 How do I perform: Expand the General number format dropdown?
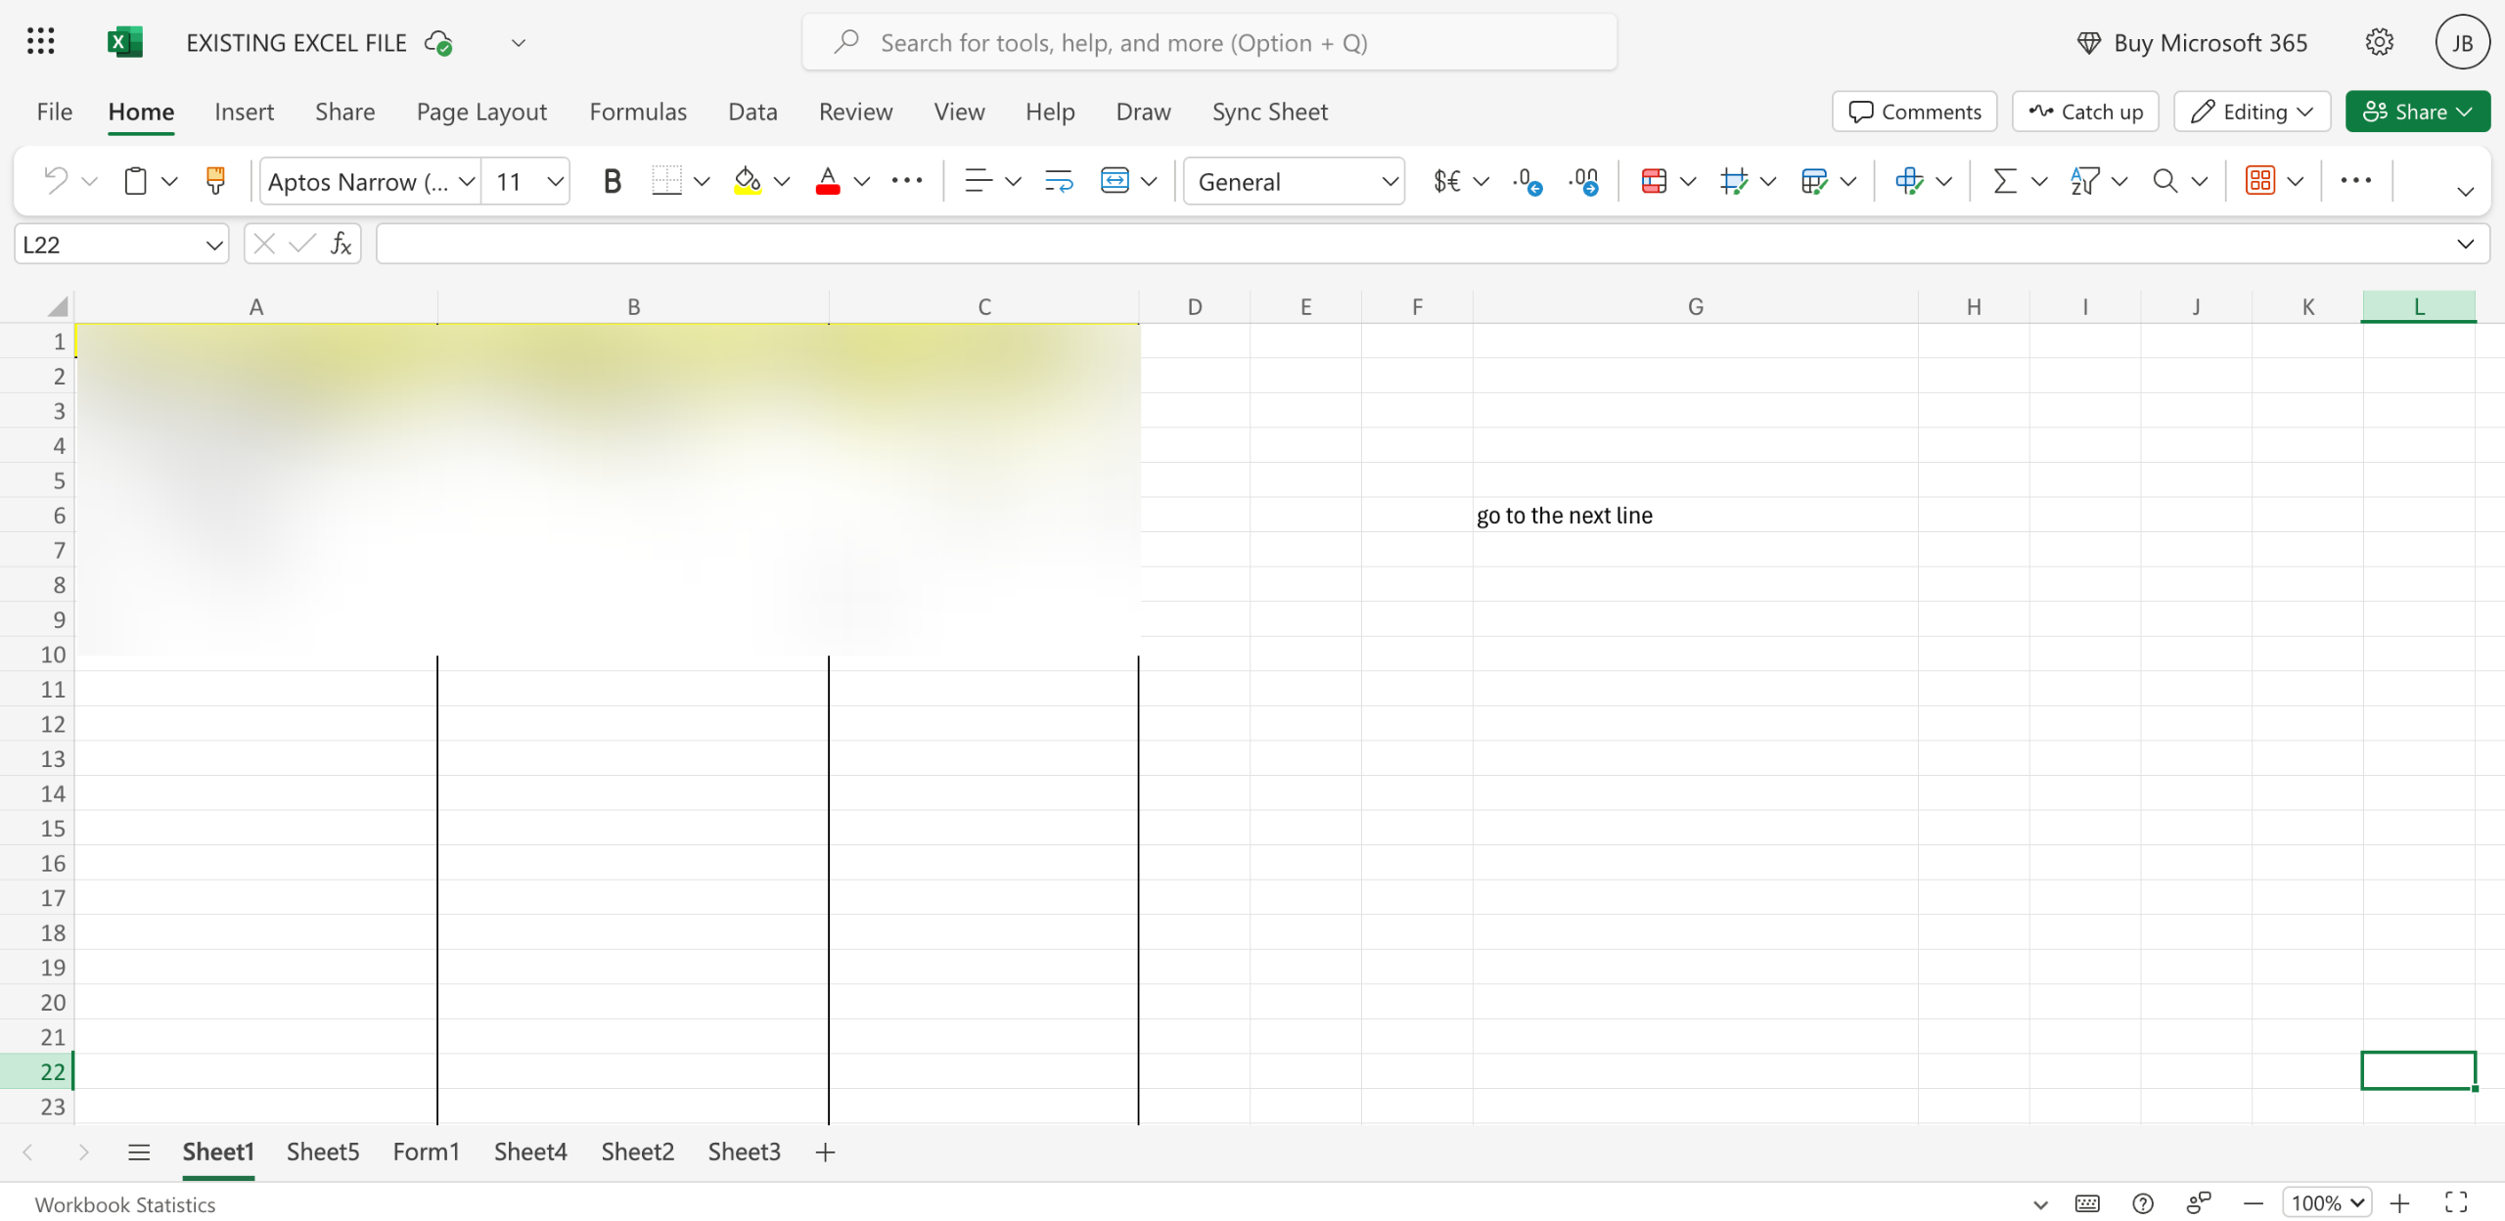(x=1389, y=181)
